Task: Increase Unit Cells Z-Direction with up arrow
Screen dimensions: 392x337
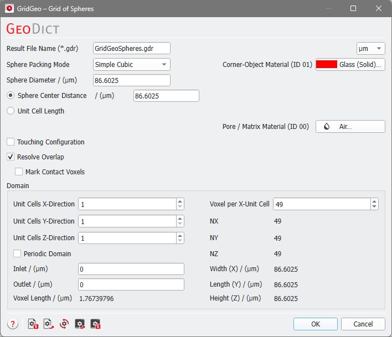Action: [x=180, y=235]
